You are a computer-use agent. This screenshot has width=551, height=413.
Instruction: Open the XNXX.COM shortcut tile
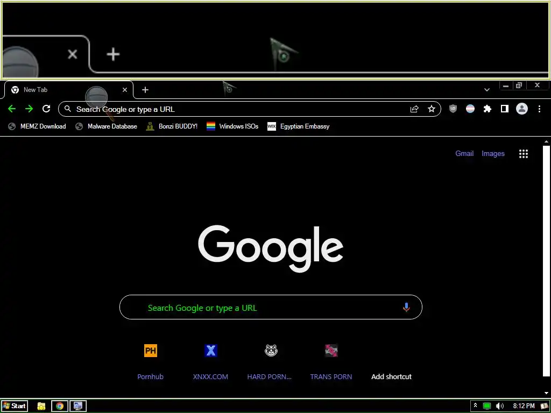tap(210, 362)
